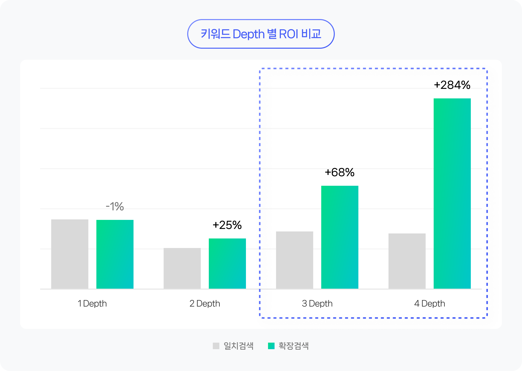Select the green 확장검색 bar for 1 Depth
Screen dimensions: 522x371
(x=115, y=254)
